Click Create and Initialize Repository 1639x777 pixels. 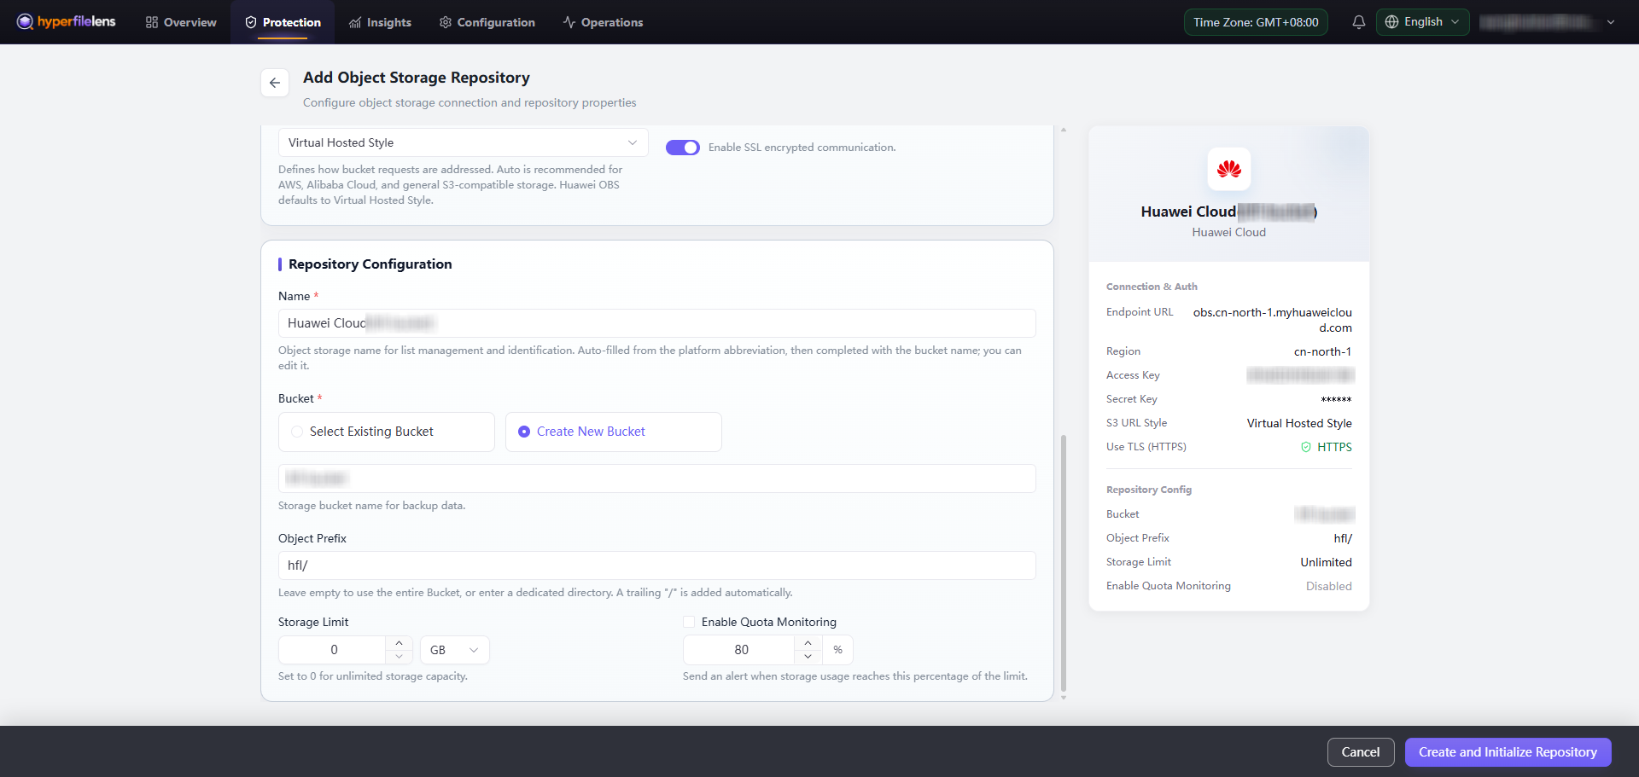click(1508, 752)
